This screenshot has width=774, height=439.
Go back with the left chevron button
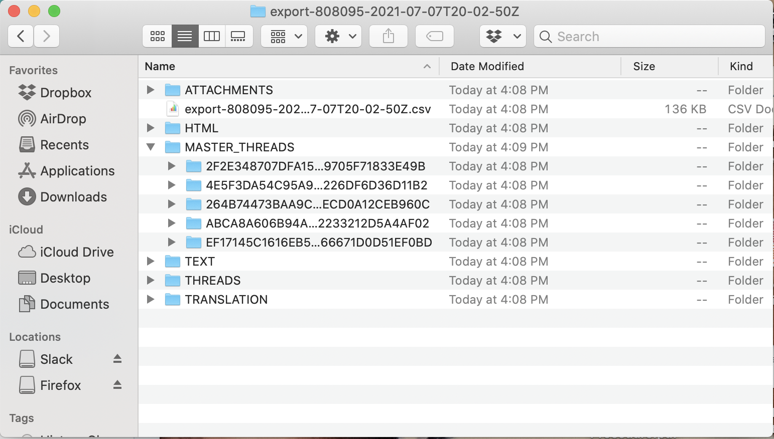[x=21, y=36]
